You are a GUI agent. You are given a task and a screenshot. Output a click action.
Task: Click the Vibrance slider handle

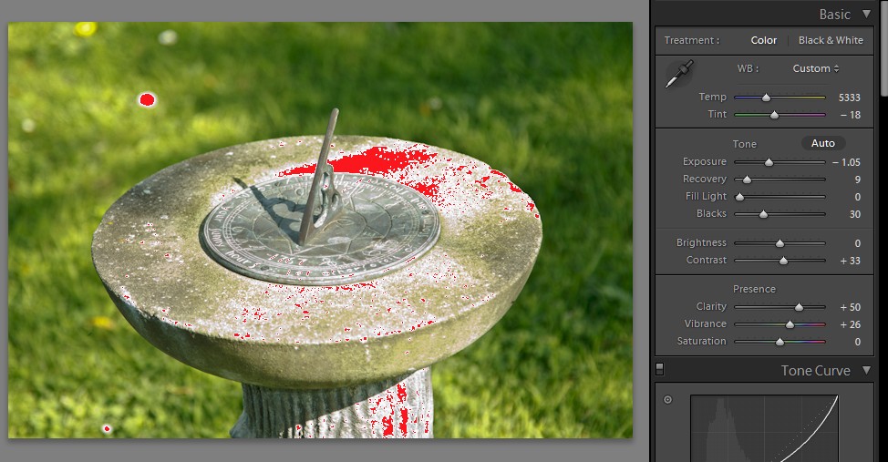[790, 324]
